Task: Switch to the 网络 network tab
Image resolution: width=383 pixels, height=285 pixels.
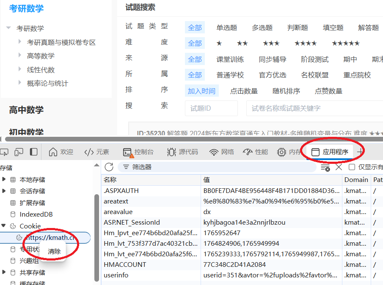Action: point(222,152)
